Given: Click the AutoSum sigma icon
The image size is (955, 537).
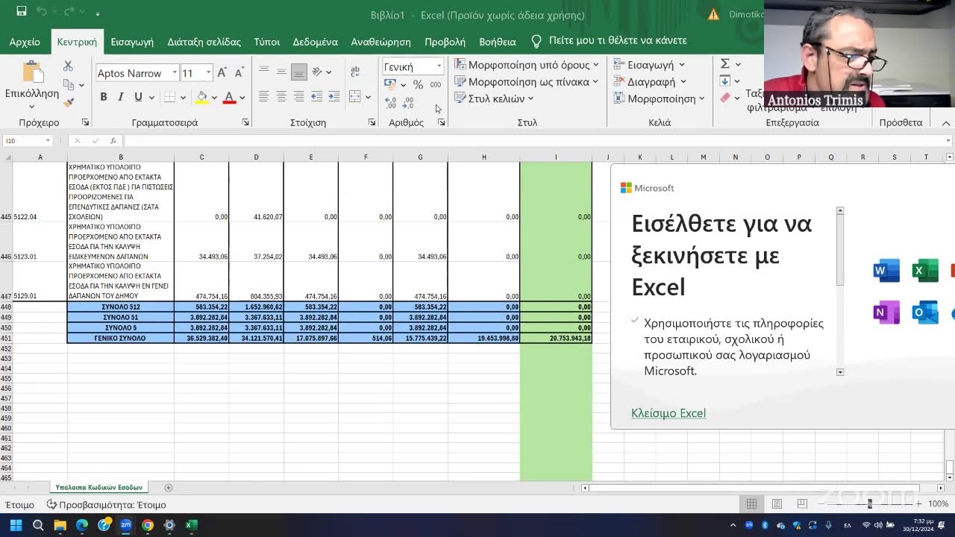Looking at the screenshot, I should point(724,64).
